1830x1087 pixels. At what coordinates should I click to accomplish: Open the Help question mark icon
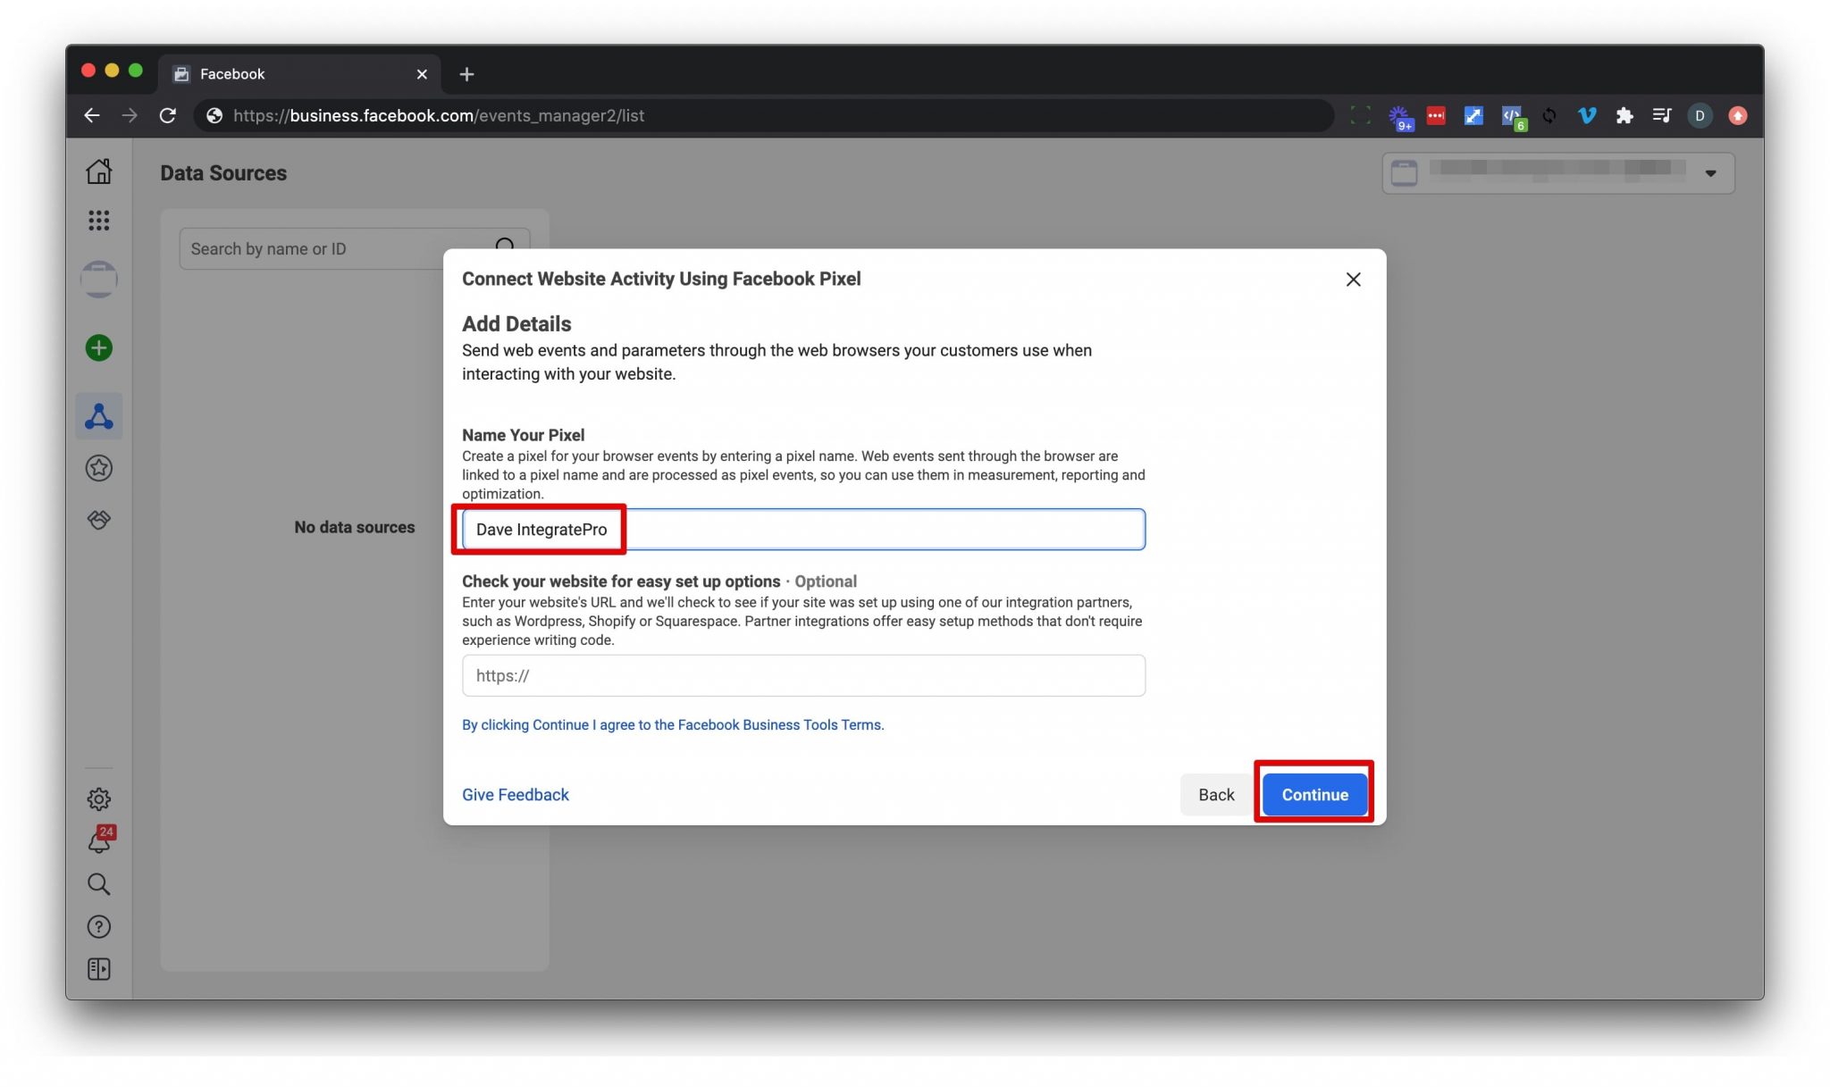[98, 926]
